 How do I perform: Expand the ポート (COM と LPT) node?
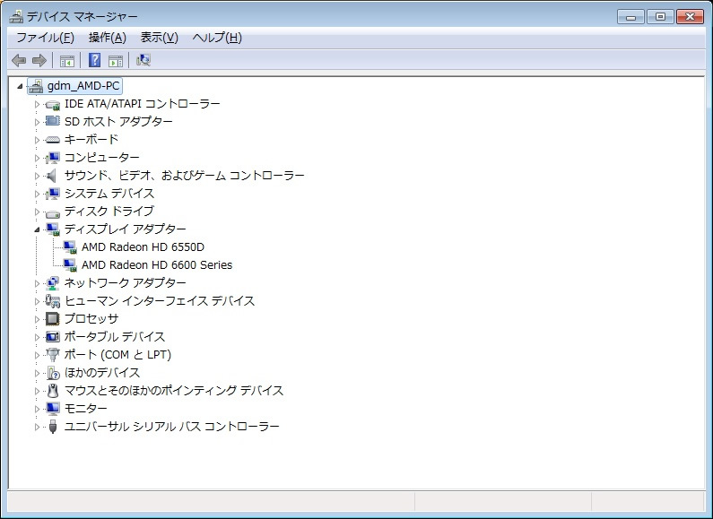(x=38, y=355)
